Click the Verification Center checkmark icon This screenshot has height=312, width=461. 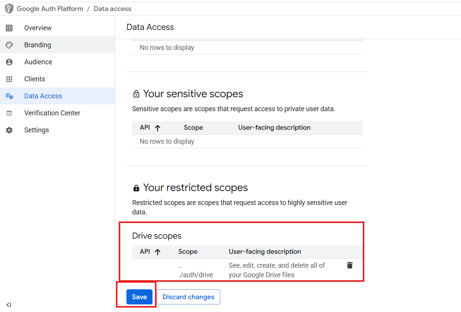9,113
